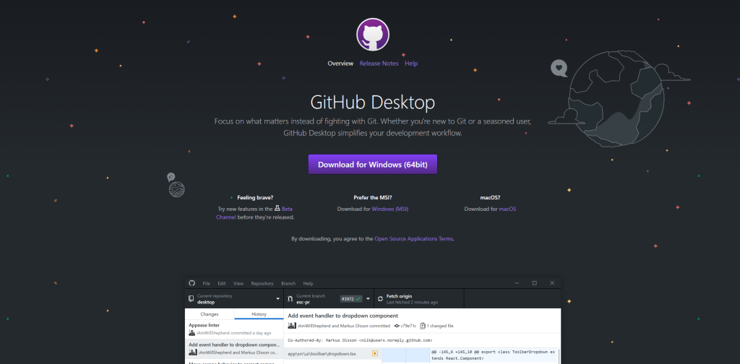Expand the Current repository dropdown arrow
This screenshot has height=364, width=740.
coord(278,299)
